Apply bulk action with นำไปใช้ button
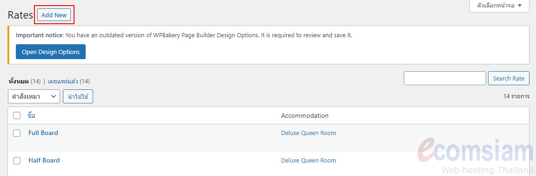536x176 pixels. [x=78, y=96]
